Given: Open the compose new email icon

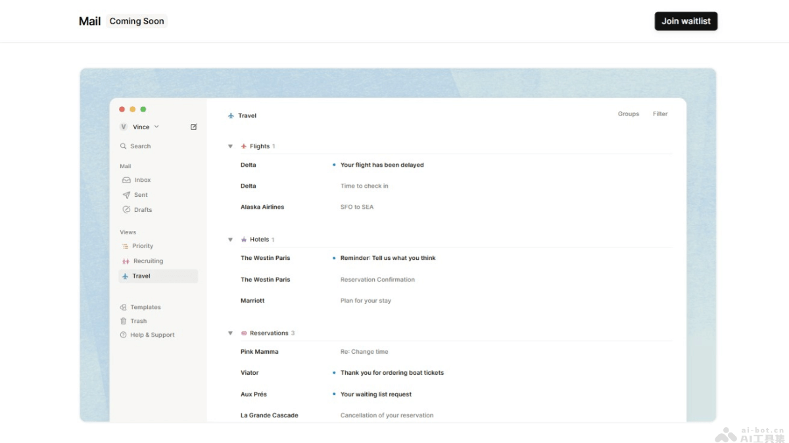Looking at the screenshot, I should click(x=193, y=126).
